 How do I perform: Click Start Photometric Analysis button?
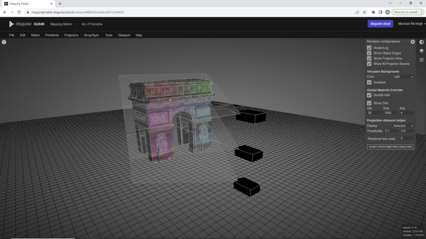[x=390, y=147]
